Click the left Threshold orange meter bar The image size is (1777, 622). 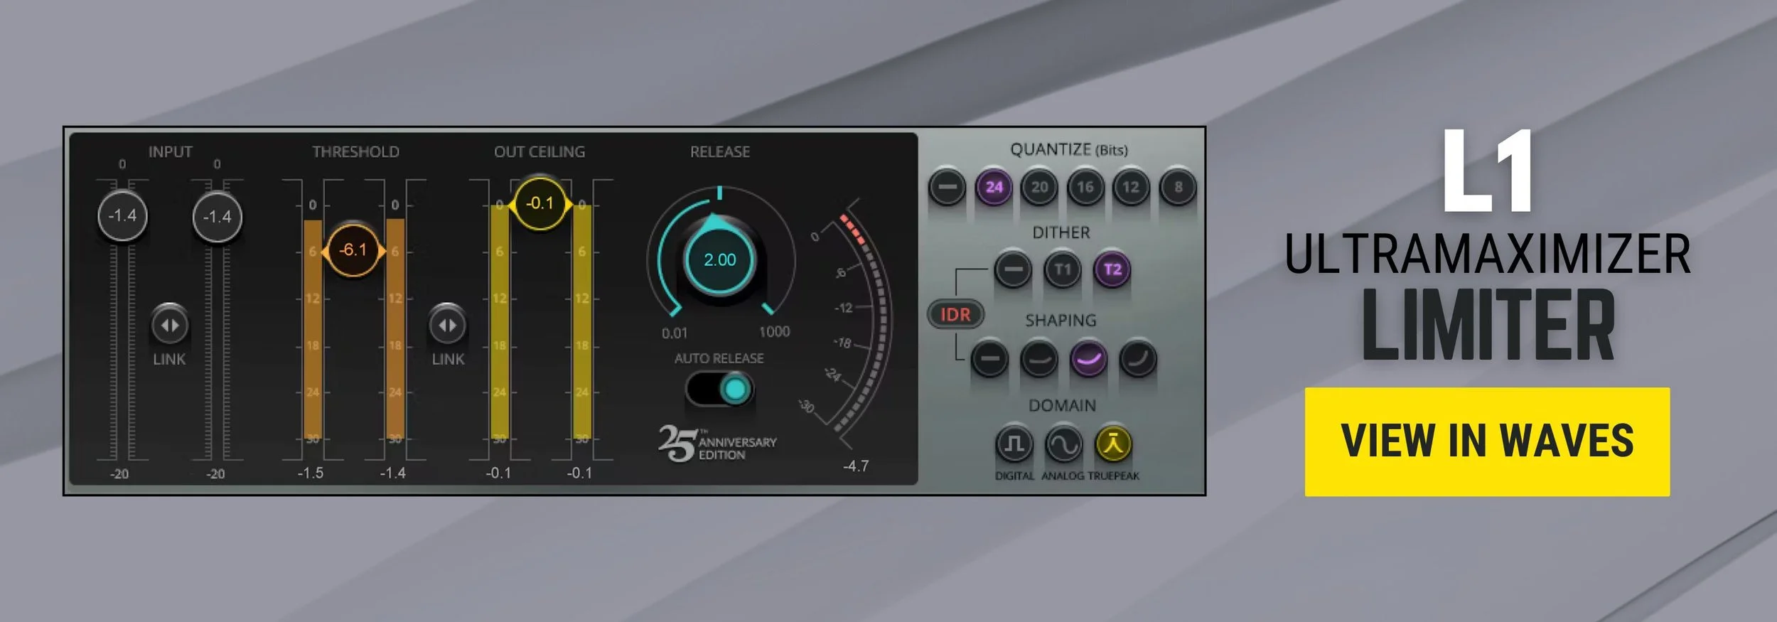coord(313,330)
